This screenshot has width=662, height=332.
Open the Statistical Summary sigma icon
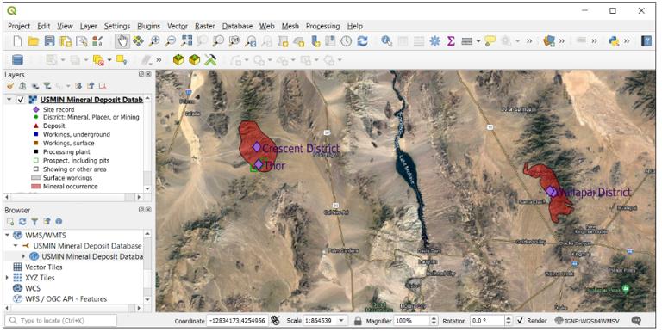coord(451,41)
